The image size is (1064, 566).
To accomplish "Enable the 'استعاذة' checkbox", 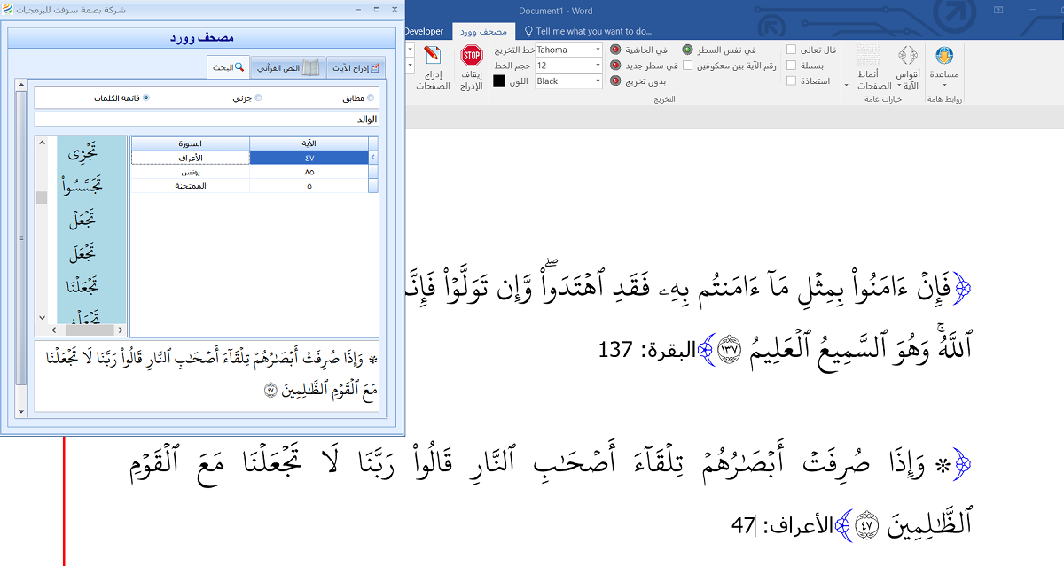I will (792, 81).
